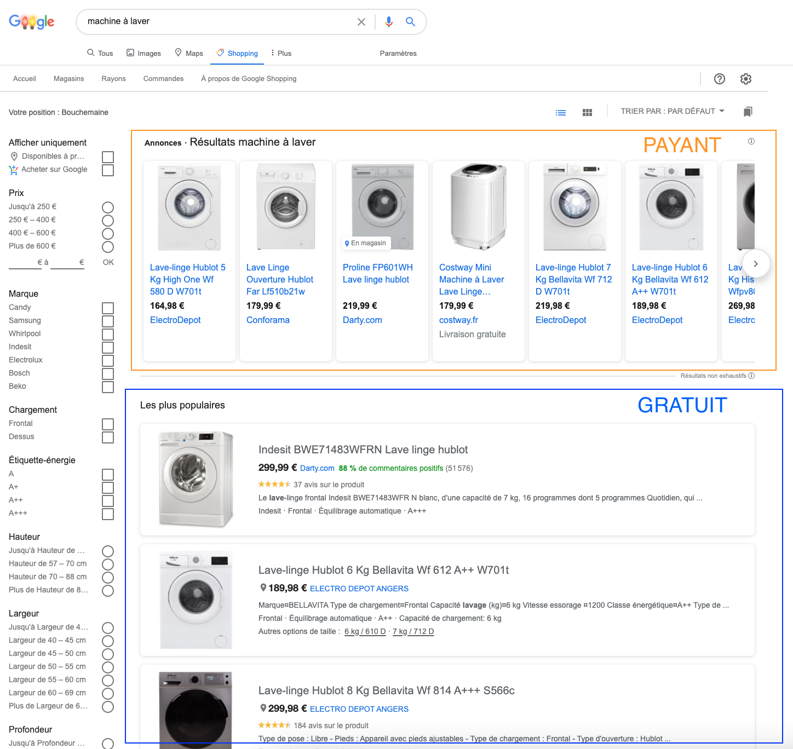This screenshot has width=793, height=749.
Task: Open the Images search tab
Action: [143, 53]
